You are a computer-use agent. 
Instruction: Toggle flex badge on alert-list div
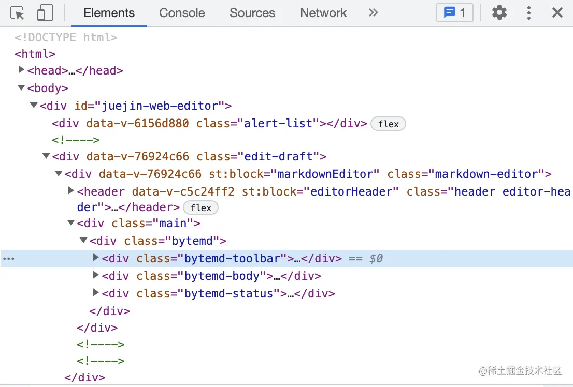click(388, 124)
